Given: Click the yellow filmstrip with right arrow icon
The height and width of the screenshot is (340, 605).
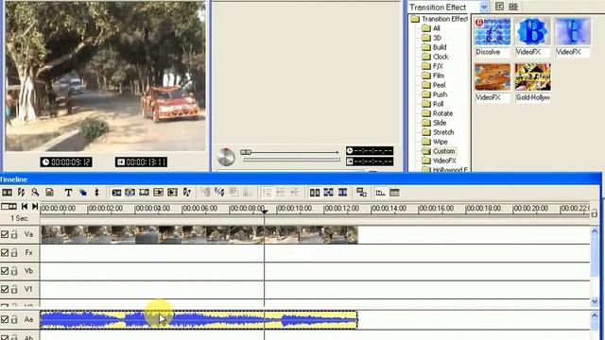Looking at the screenshot, I should click(158, 192).
